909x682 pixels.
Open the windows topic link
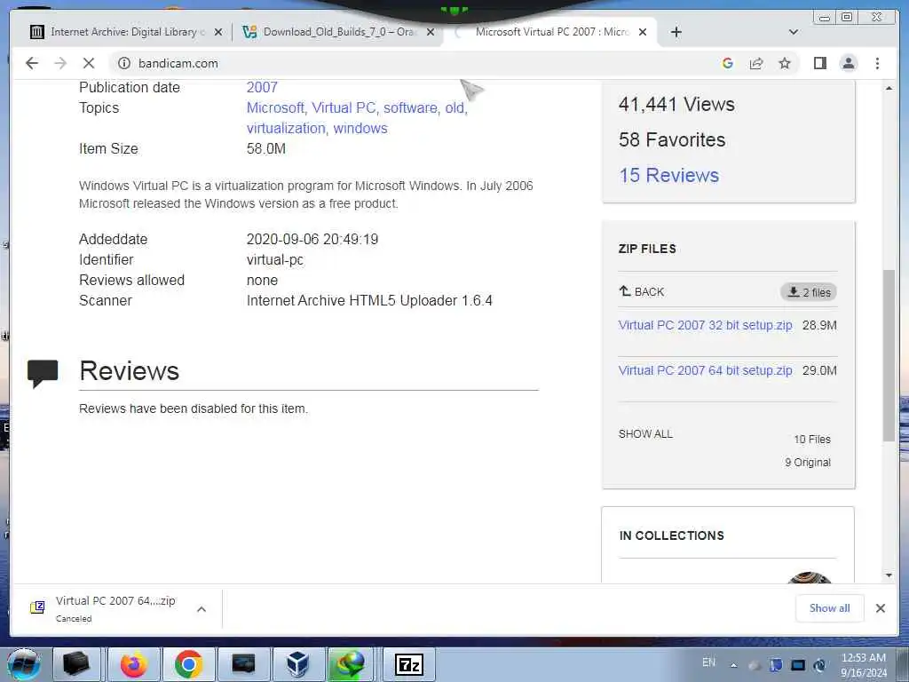point(360,128)
